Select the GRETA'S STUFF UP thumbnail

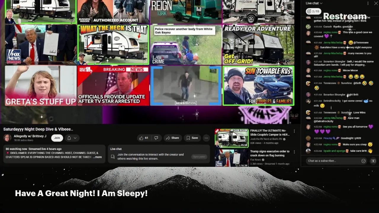click(x=41, y=85)
